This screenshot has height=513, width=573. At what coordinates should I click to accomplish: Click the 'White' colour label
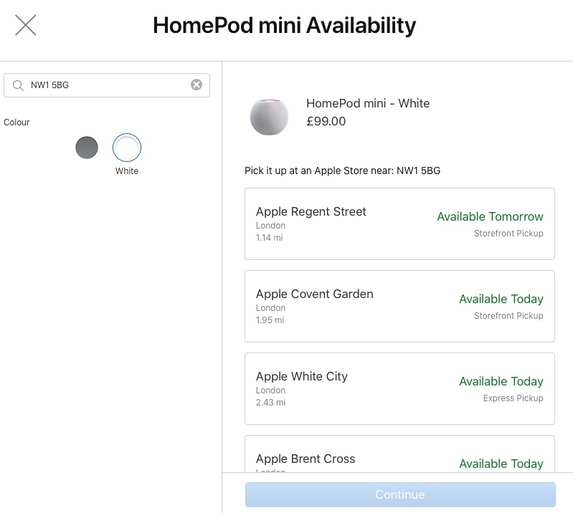click(127, 171)
